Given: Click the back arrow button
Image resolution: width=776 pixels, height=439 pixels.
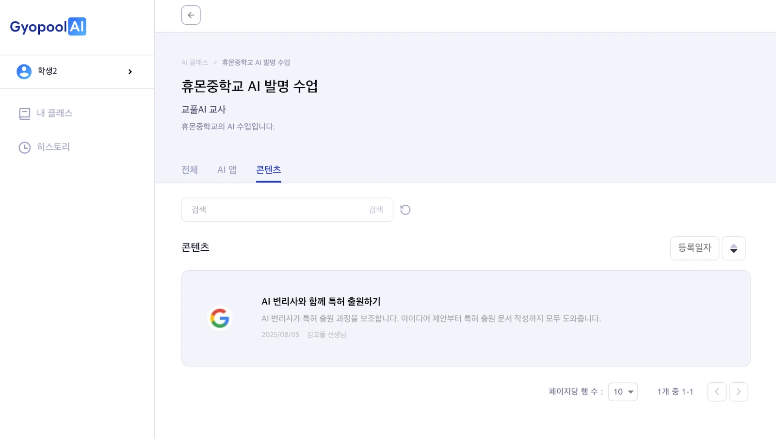Looking at the screenshot, I should 191,15.
